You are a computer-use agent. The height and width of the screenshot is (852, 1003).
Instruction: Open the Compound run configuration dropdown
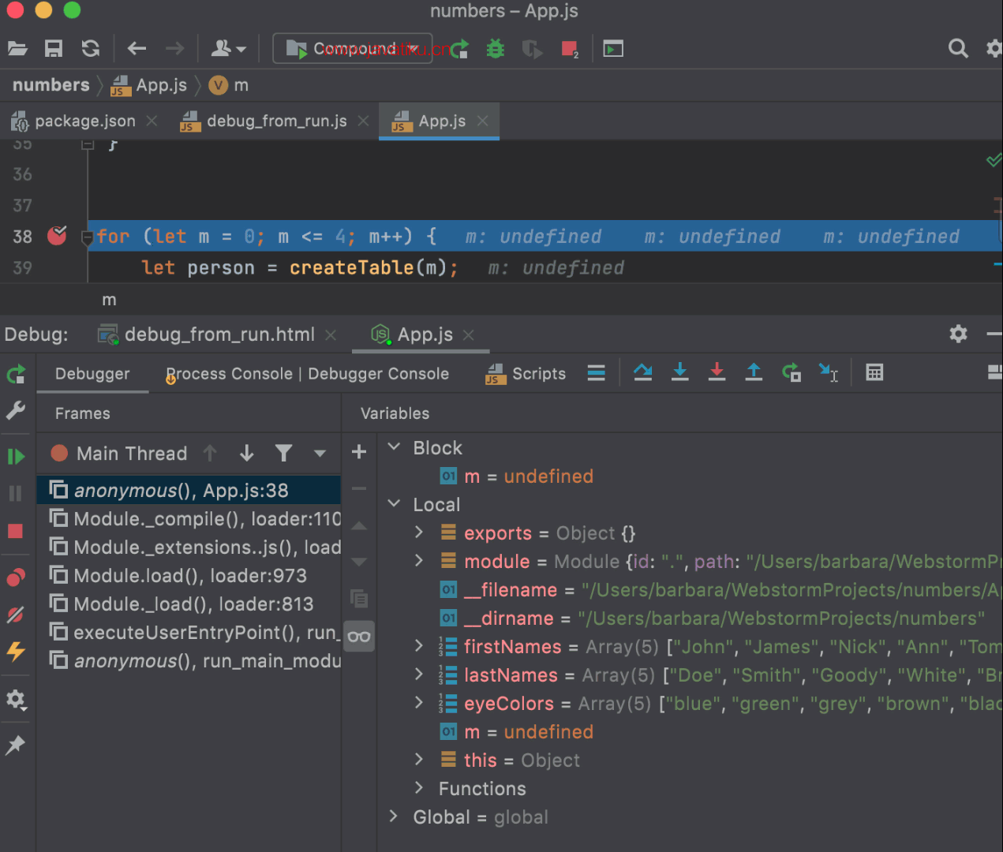click(353, 49)
